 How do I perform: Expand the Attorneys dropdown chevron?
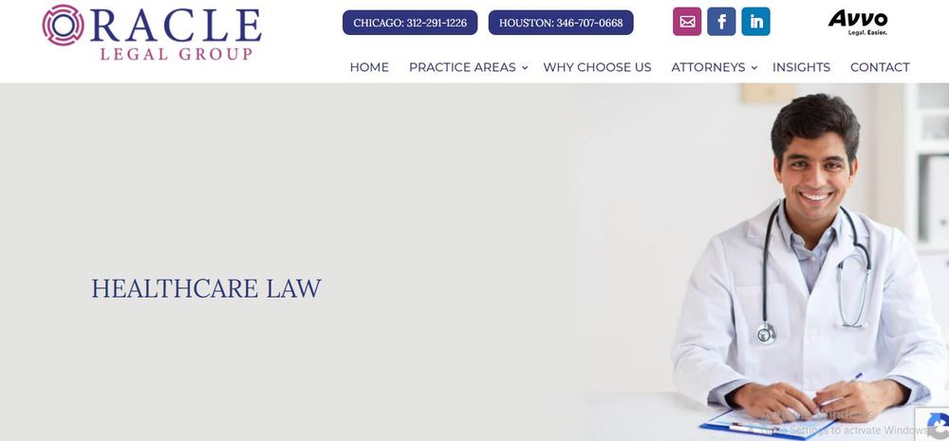point(754,67)
